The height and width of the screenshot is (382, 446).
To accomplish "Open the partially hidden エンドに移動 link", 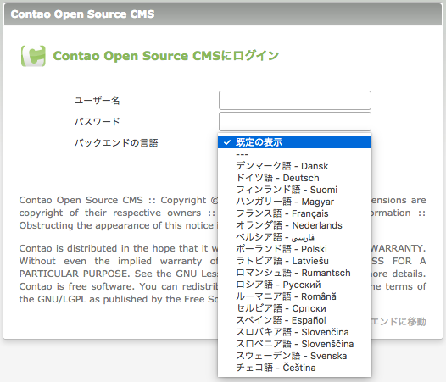I will click(x=399, y=322).
